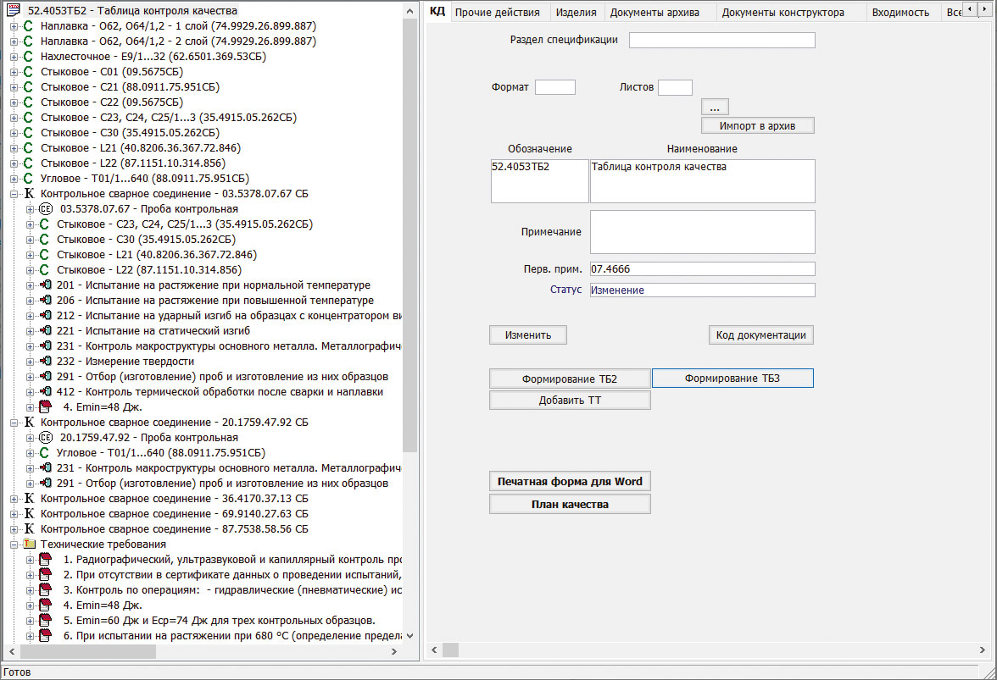Click the red note icon of requirement 1 Радиографический
The image size is (997, 680).
point(46,560)
